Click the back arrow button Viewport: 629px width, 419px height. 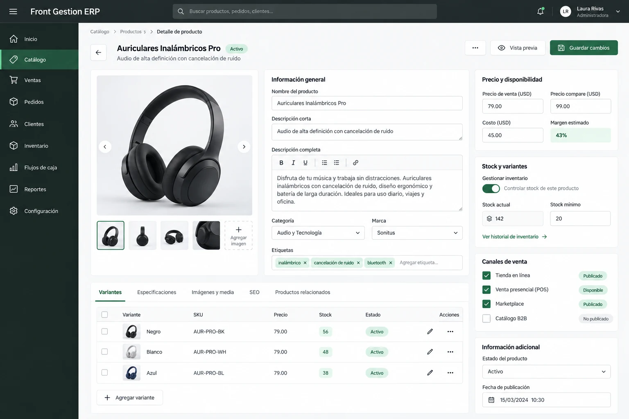(x=98, y=52)
